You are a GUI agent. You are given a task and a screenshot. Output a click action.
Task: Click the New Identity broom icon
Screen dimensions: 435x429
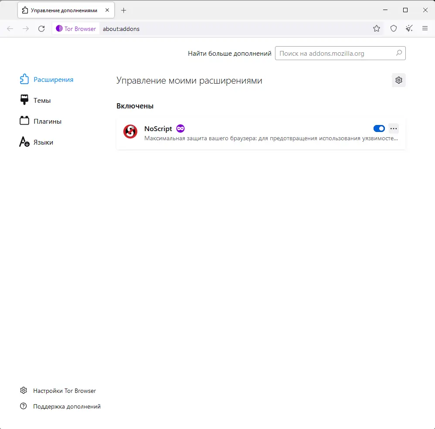coord(409,28)
